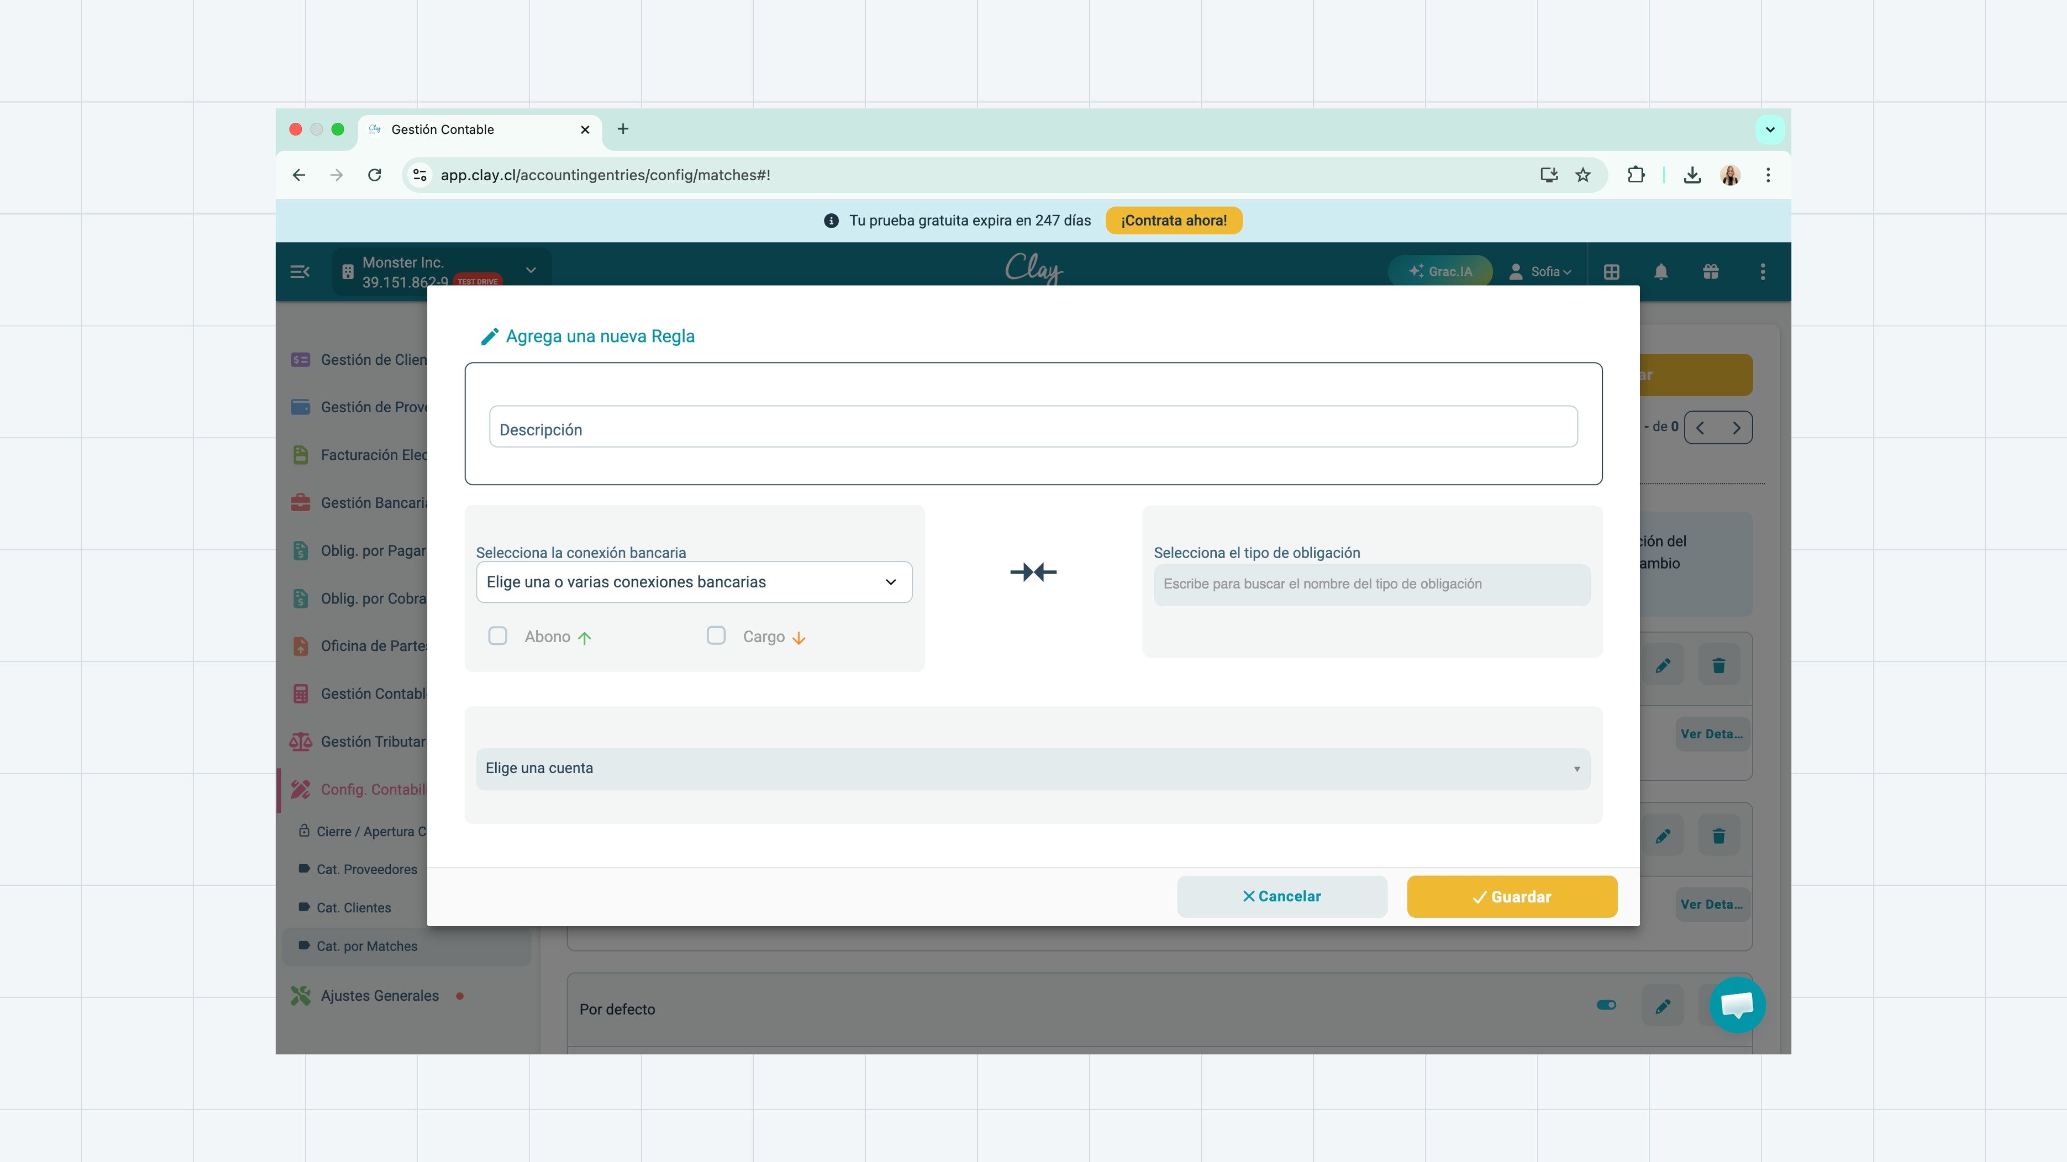Screen dimensions: 2067x1162
Task: Open notifications bell
Action: click(1661, 272)
